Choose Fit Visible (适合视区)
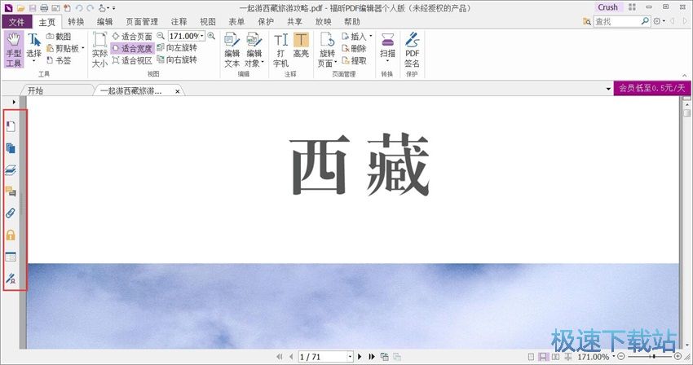 coord(132,60)
